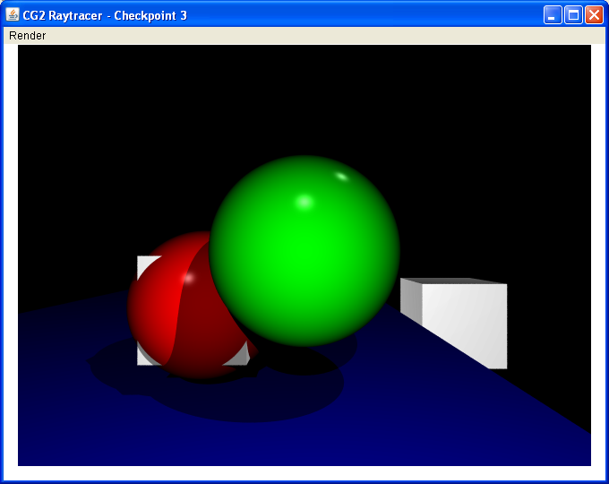Click the specular highlight on the red sphere
This screenshot has width=609, height=484.
click(188, 275)
